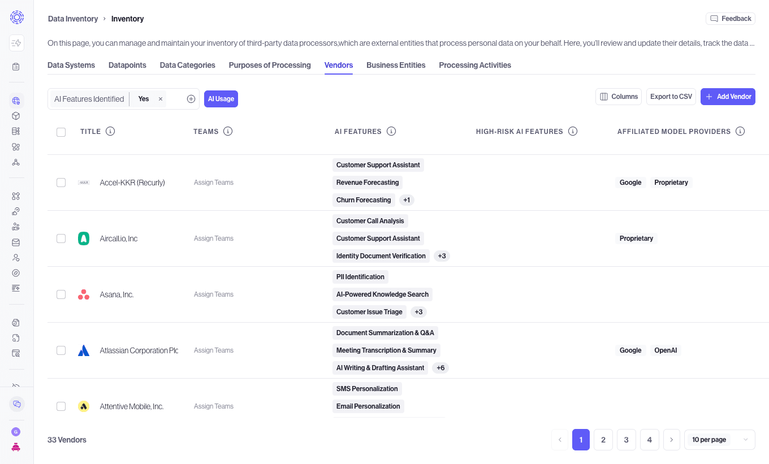Click the Churn Forecasting feature tag
The width and height of the screenshot is (769, 464).
364,200
